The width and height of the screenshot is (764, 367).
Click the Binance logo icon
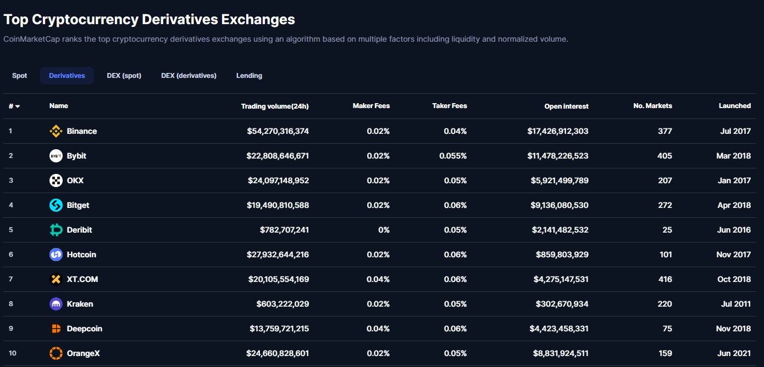coord(56,131)
